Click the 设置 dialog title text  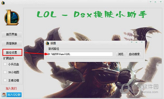[53, 43]
